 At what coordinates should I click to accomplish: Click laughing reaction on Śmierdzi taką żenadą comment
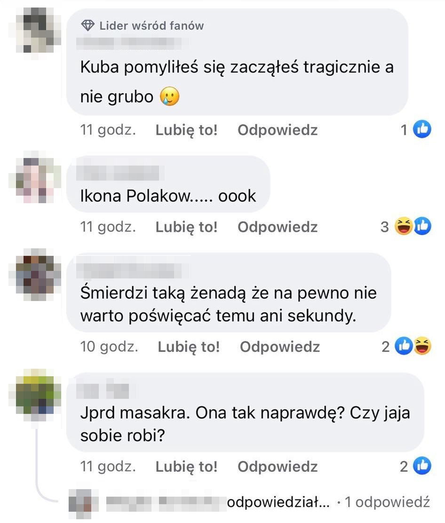click(422, 346)
